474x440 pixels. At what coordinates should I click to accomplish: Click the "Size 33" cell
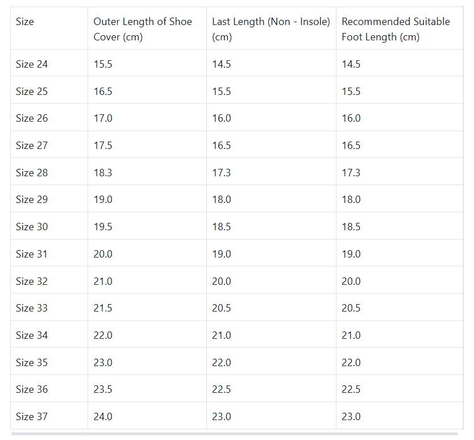coord(32,308)
